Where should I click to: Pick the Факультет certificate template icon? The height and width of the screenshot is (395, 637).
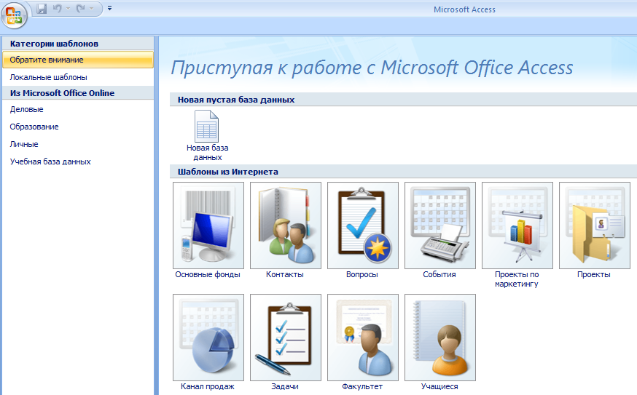coord(363,338)
